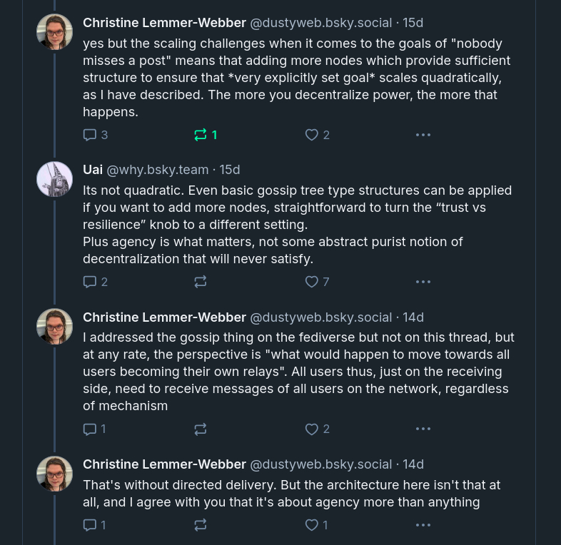The width and height of the screenshot is (561, 545).
Task: Open more options on the "directed delivery" post
Action: pos(423,525)
